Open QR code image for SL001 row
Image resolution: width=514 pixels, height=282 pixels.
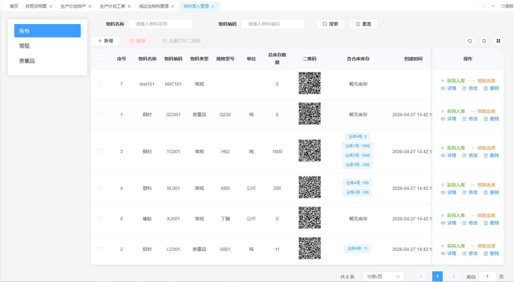(x=310, y=187)
